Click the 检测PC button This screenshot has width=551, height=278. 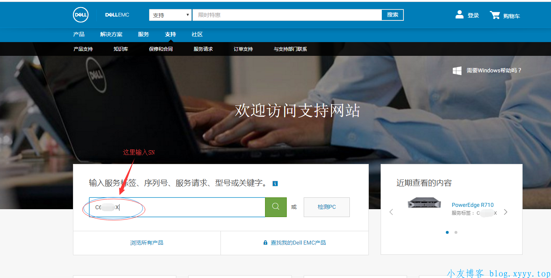327,207
